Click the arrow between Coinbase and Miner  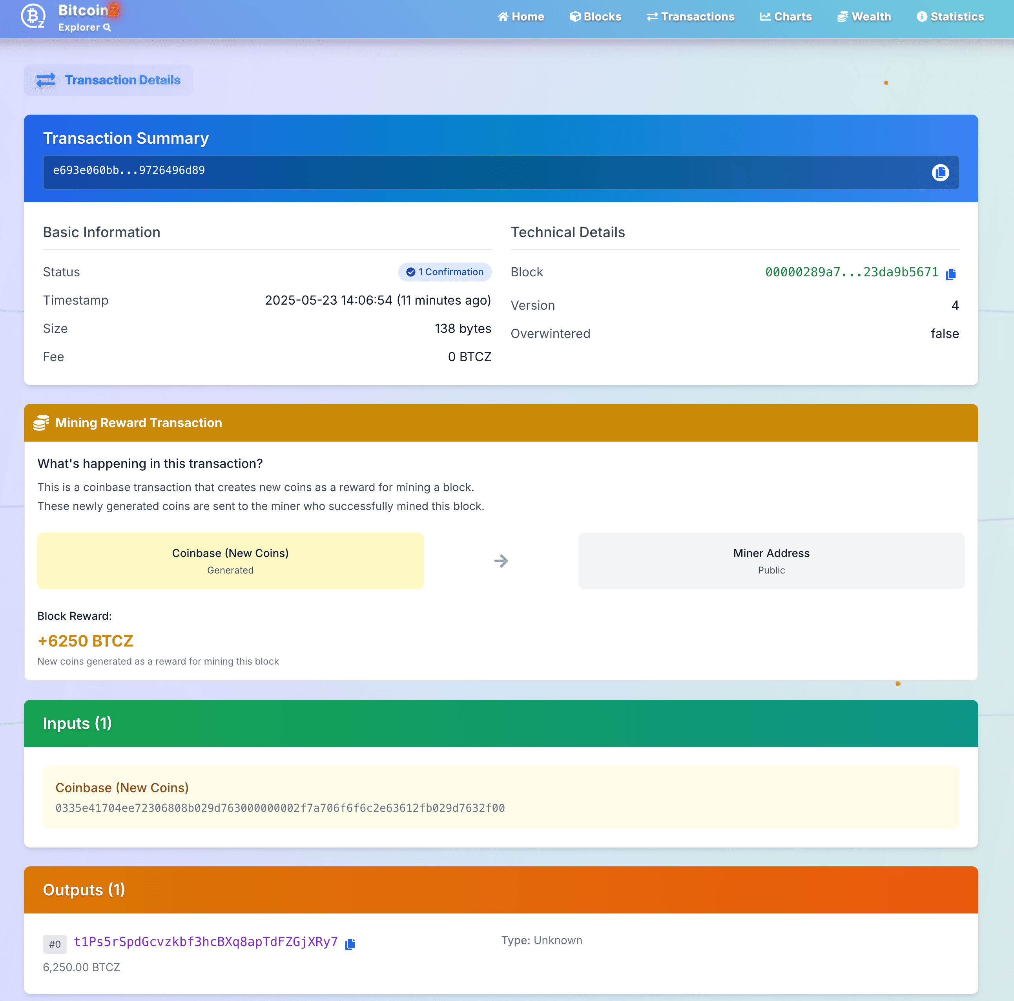[501, 561]
